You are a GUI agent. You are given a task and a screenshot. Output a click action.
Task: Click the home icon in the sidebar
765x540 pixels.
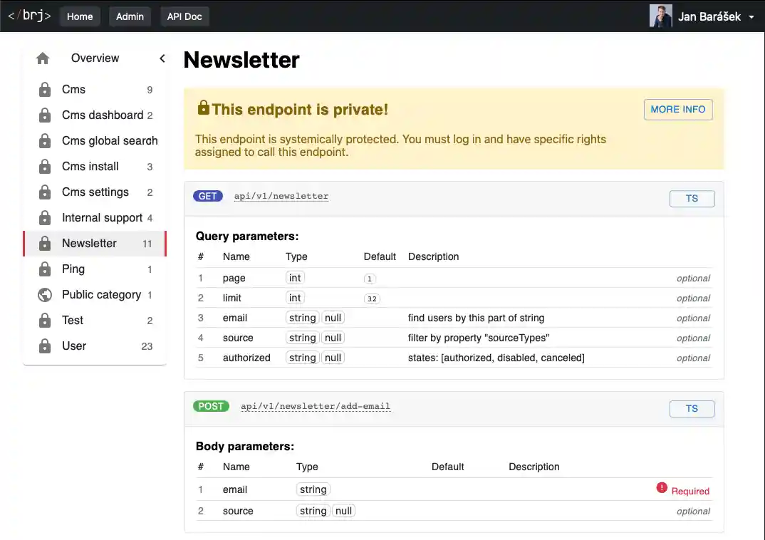[x=43, y=58]
